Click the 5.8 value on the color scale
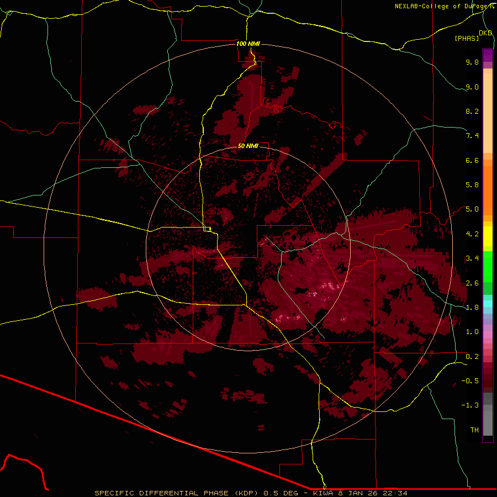This screenshot has width=497, height=497. [472, 185]
